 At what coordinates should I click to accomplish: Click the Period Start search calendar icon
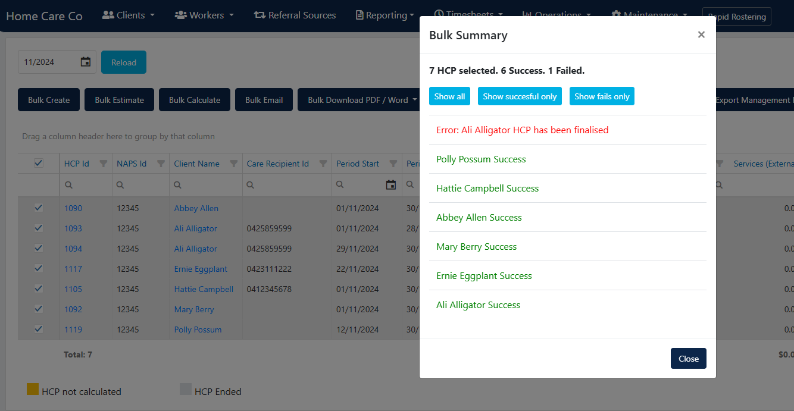pyautogui.click(x=391, y=185)
